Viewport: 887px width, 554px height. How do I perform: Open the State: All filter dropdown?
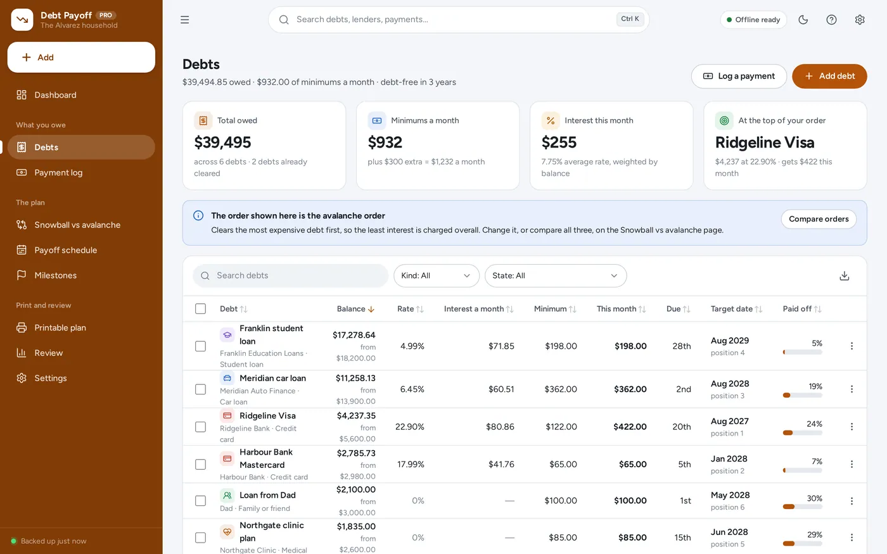[556, 275]
